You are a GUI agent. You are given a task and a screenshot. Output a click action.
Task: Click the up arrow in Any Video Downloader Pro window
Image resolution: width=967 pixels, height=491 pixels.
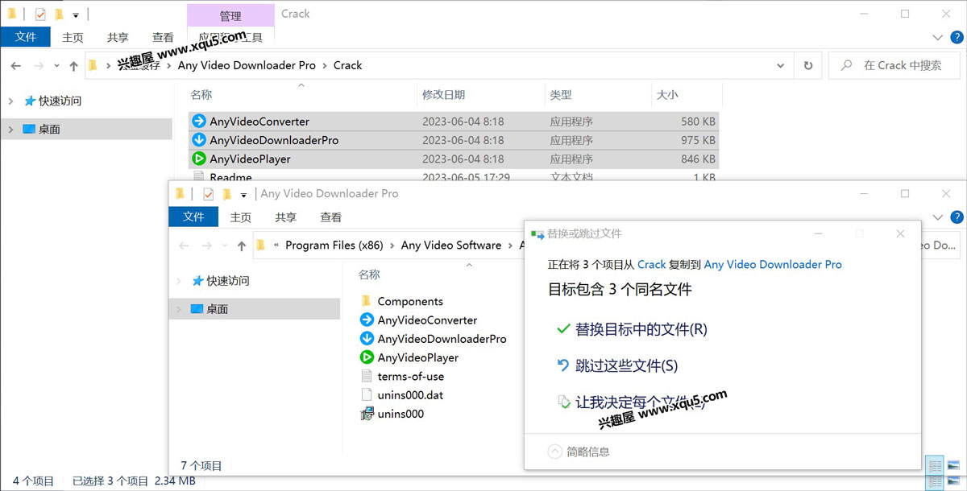coord(241,245)
